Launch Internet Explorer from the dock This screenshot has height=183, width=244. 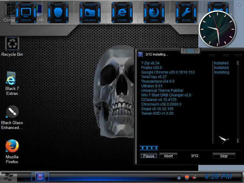(x=122, y=13)
